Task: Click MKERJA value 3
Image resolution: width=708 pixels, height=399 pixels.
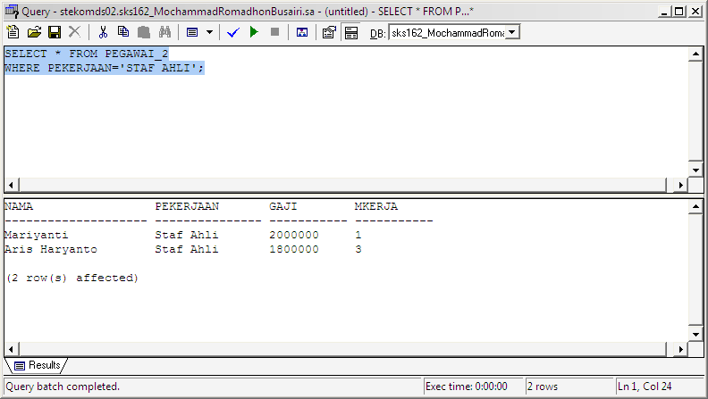Action: tap(358, 249)
